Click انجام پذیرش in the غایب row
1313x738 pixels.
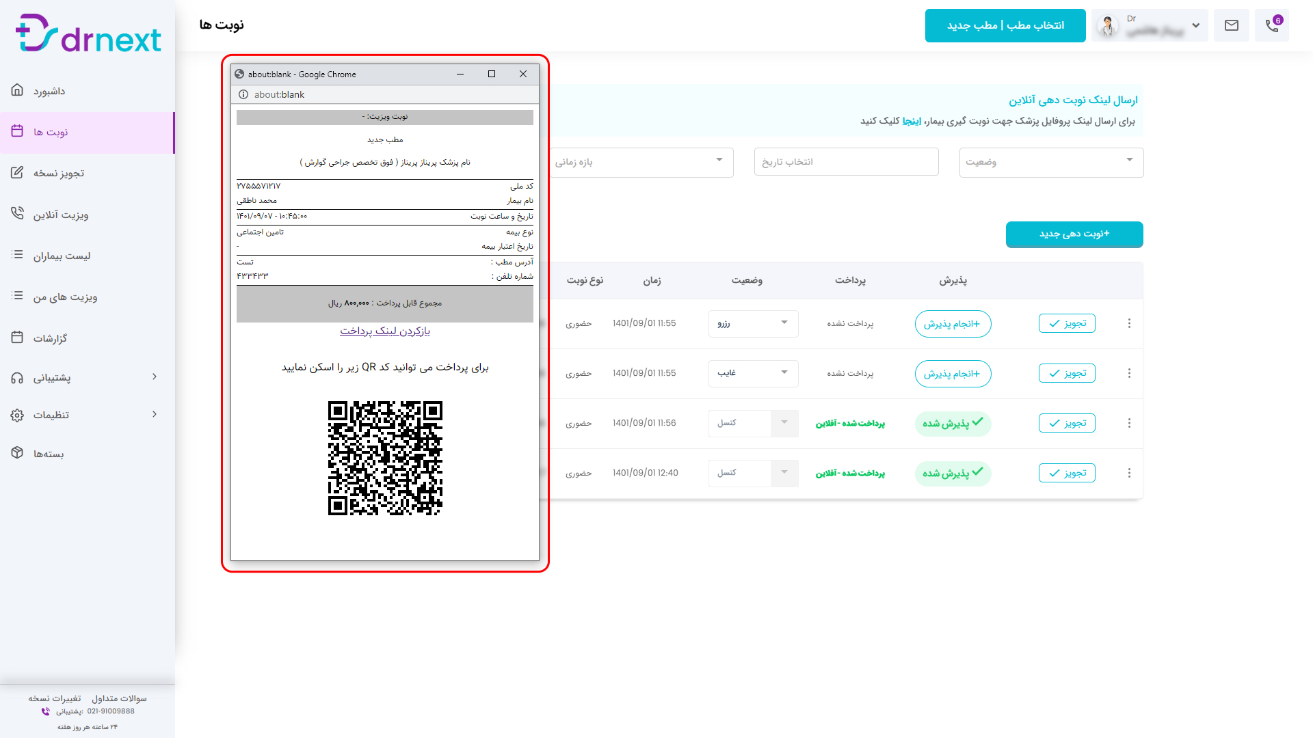click(x=953, y=373)
